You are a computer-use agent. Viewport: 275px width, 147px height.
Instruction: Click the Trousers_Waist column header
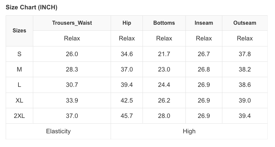point(72,23)
